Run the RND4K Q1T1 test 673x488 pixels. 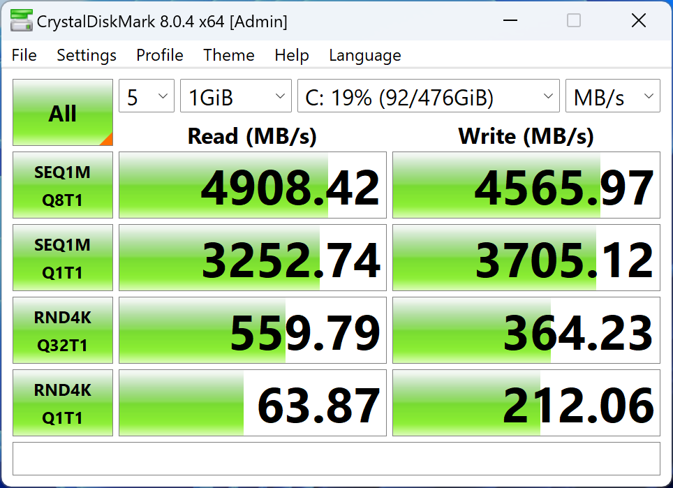pyautogui.click(x=63, y=403)
